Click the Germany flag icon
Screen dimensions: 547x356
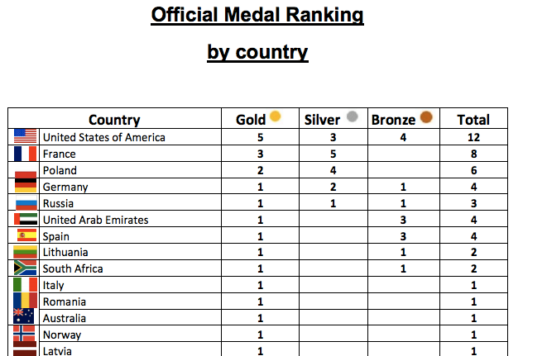click(25, 186)
